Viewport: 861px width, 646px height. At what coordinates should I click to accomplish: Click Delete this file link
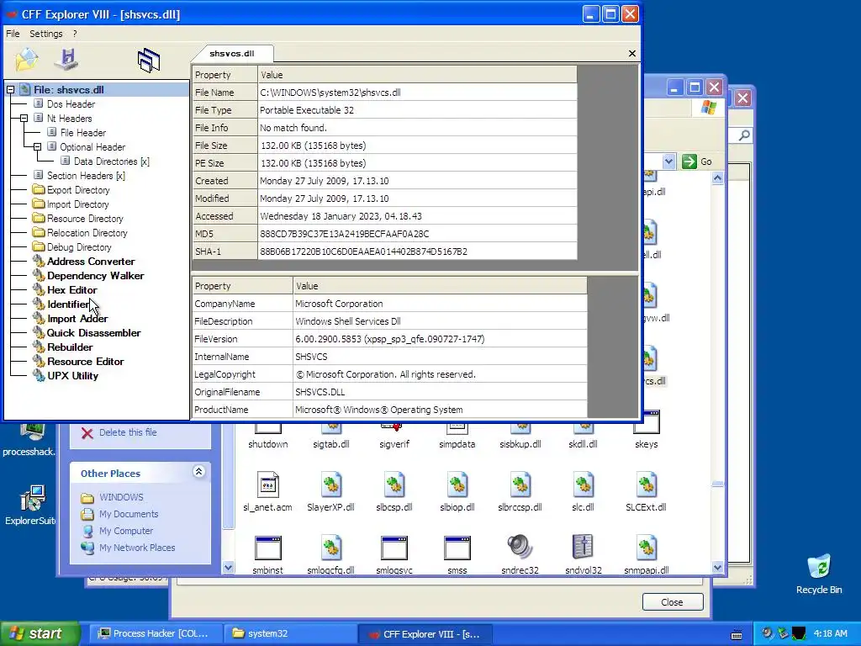[128, 432]
